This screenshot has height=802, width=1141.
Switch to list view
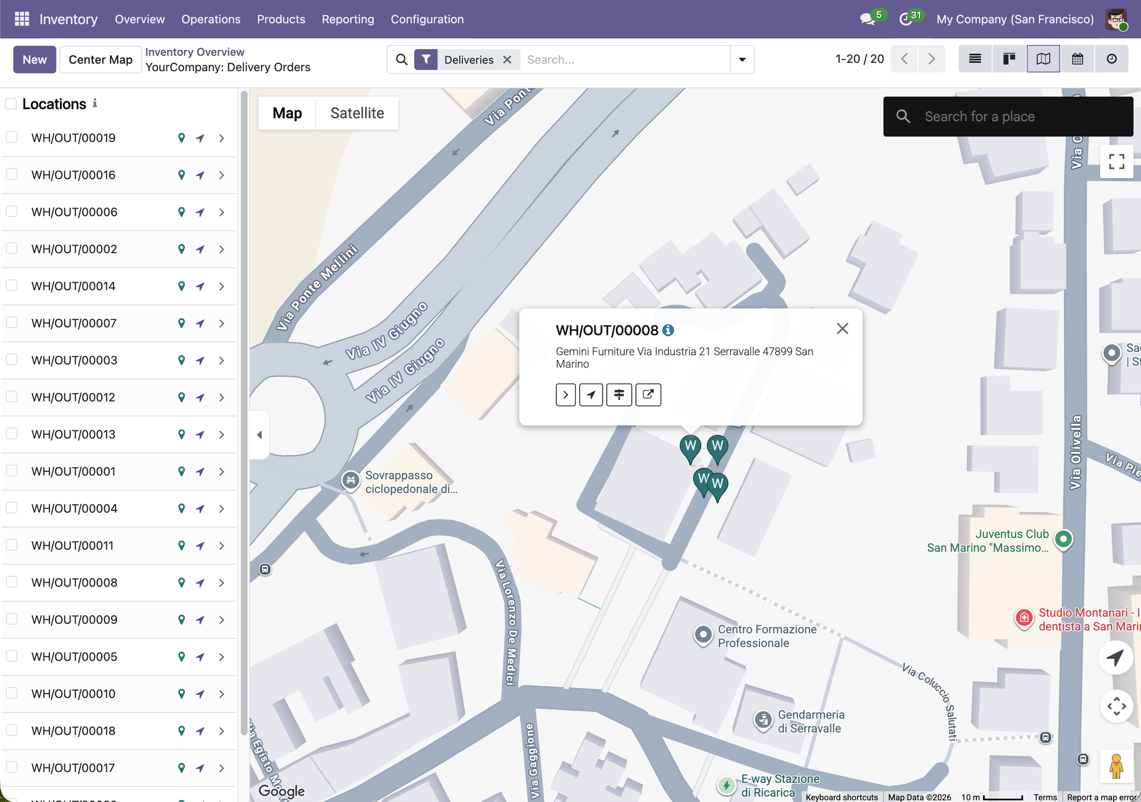(x=975, y=59)
